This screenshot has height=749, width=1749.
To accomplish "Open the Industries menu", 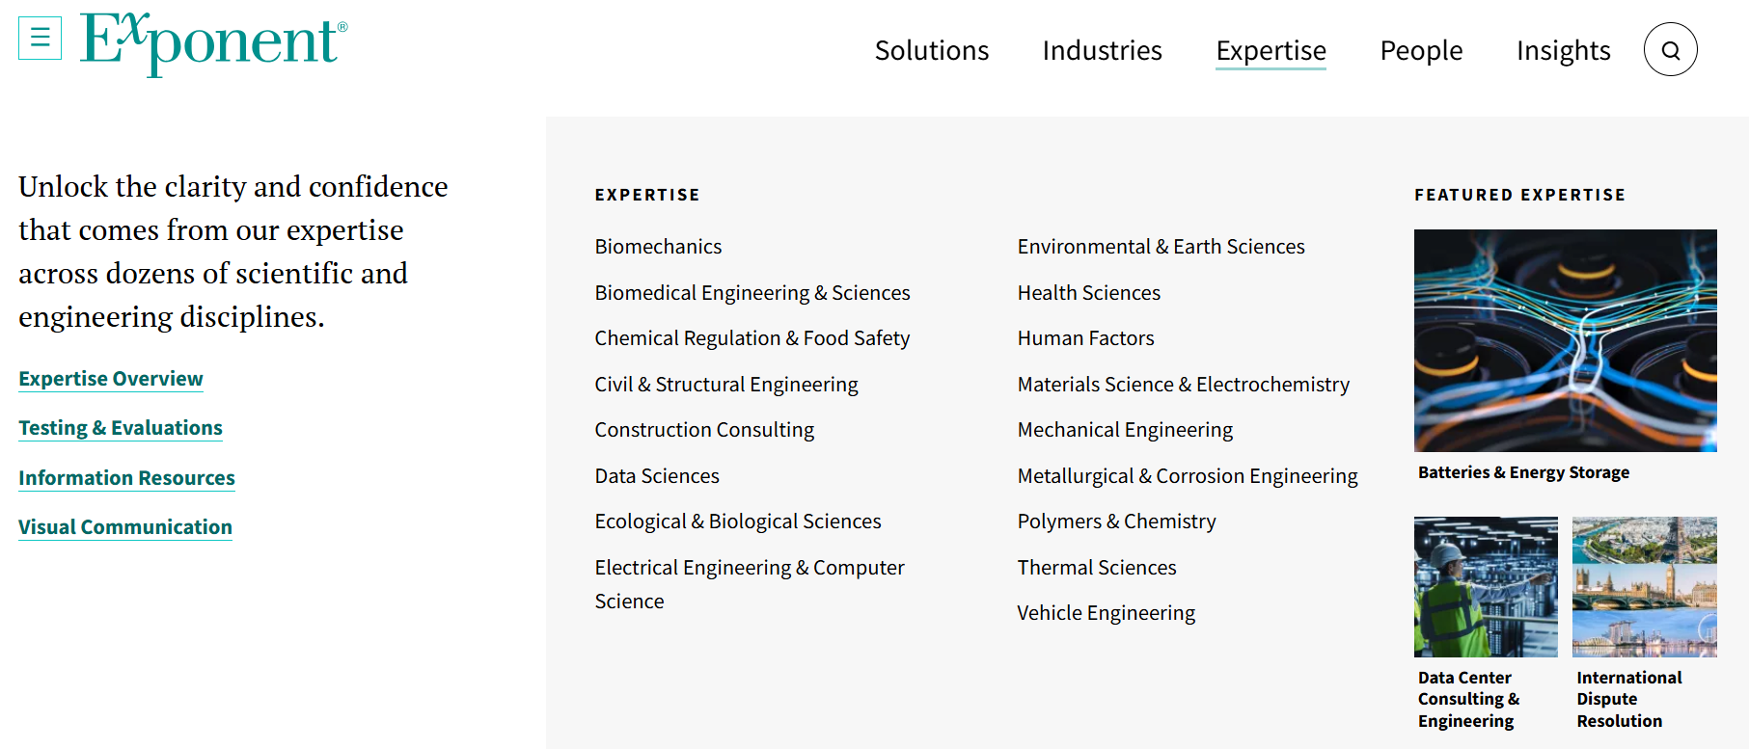I will [x=1101, y=51].
